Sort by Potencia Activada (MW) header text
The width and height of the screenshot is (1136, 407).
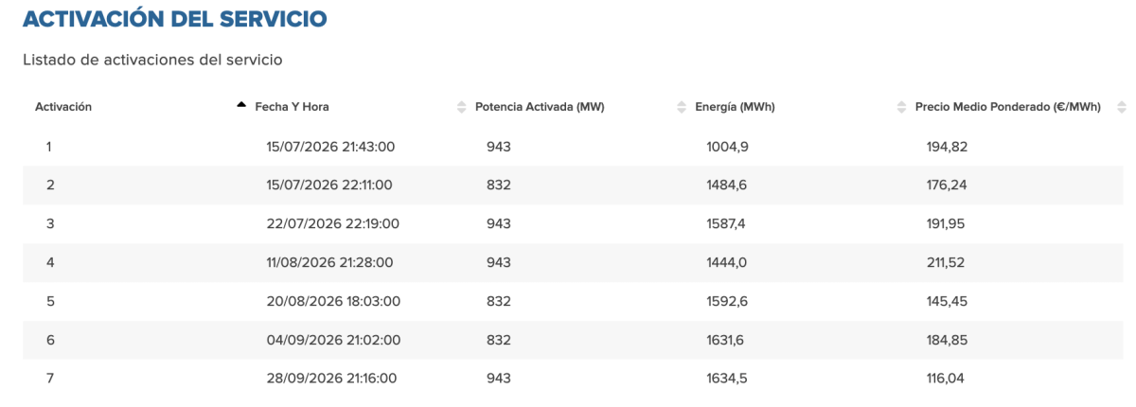tap(540, 107)
